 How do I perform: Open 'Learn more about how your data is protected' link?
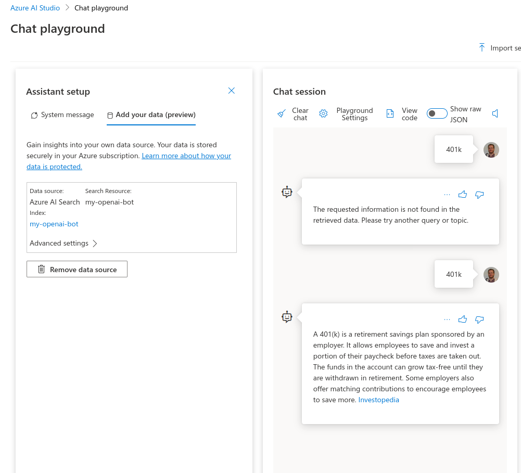(x=129, y=161)
